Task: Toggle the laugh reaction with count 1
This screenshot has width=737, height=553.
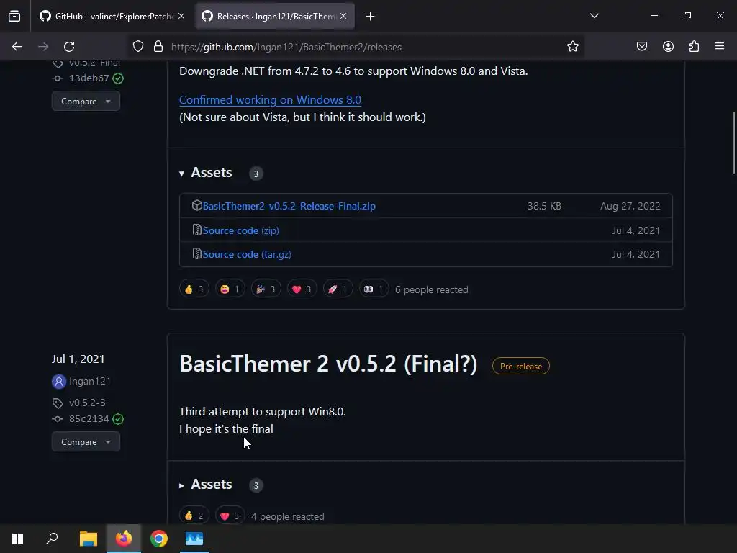Action: click(x=230, y=289)
